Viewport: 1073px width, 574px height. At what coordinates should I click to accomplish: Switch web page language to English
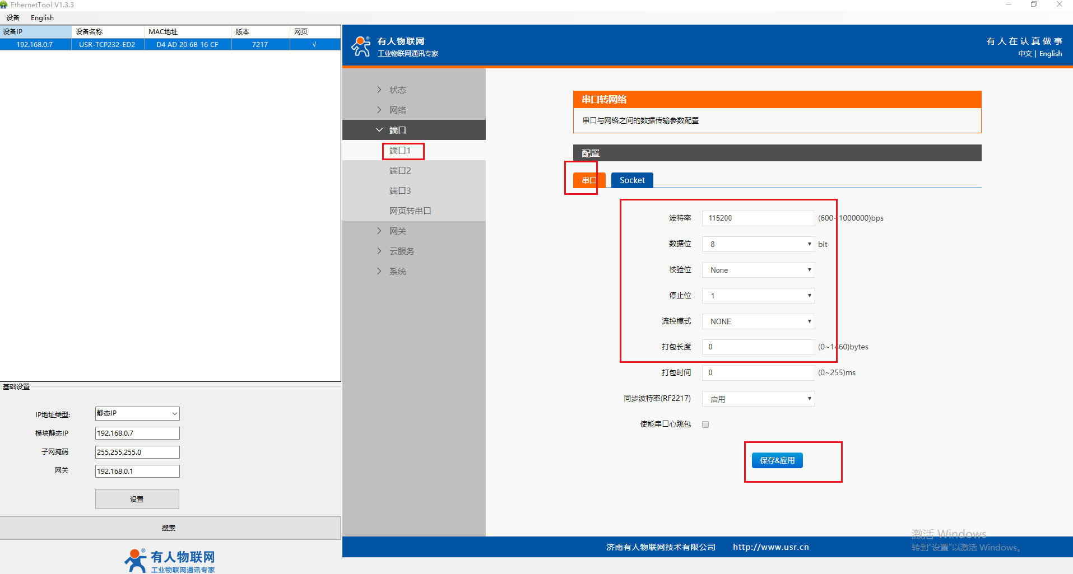[1050, 54]
